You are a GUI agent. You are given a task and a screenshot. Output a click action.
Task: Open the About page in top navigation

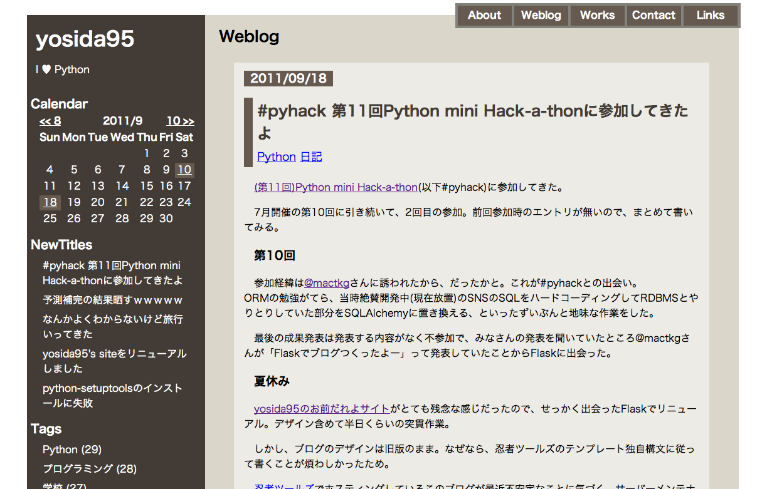pos(484,16)
